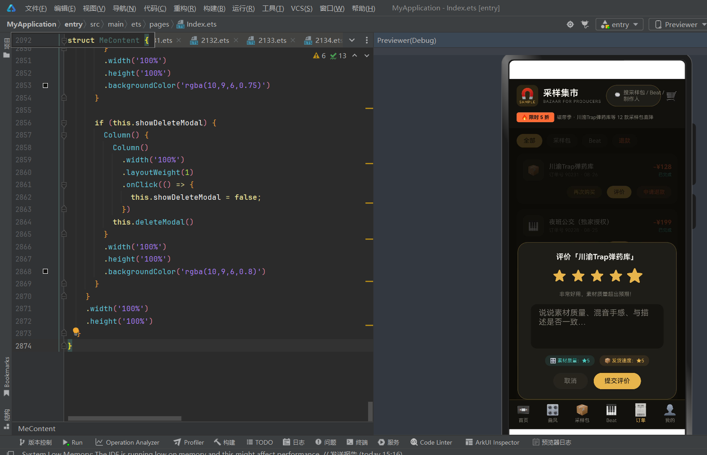Jump to next highlighted error arrow
Viewport: 707px width, 455px height.
367,55
